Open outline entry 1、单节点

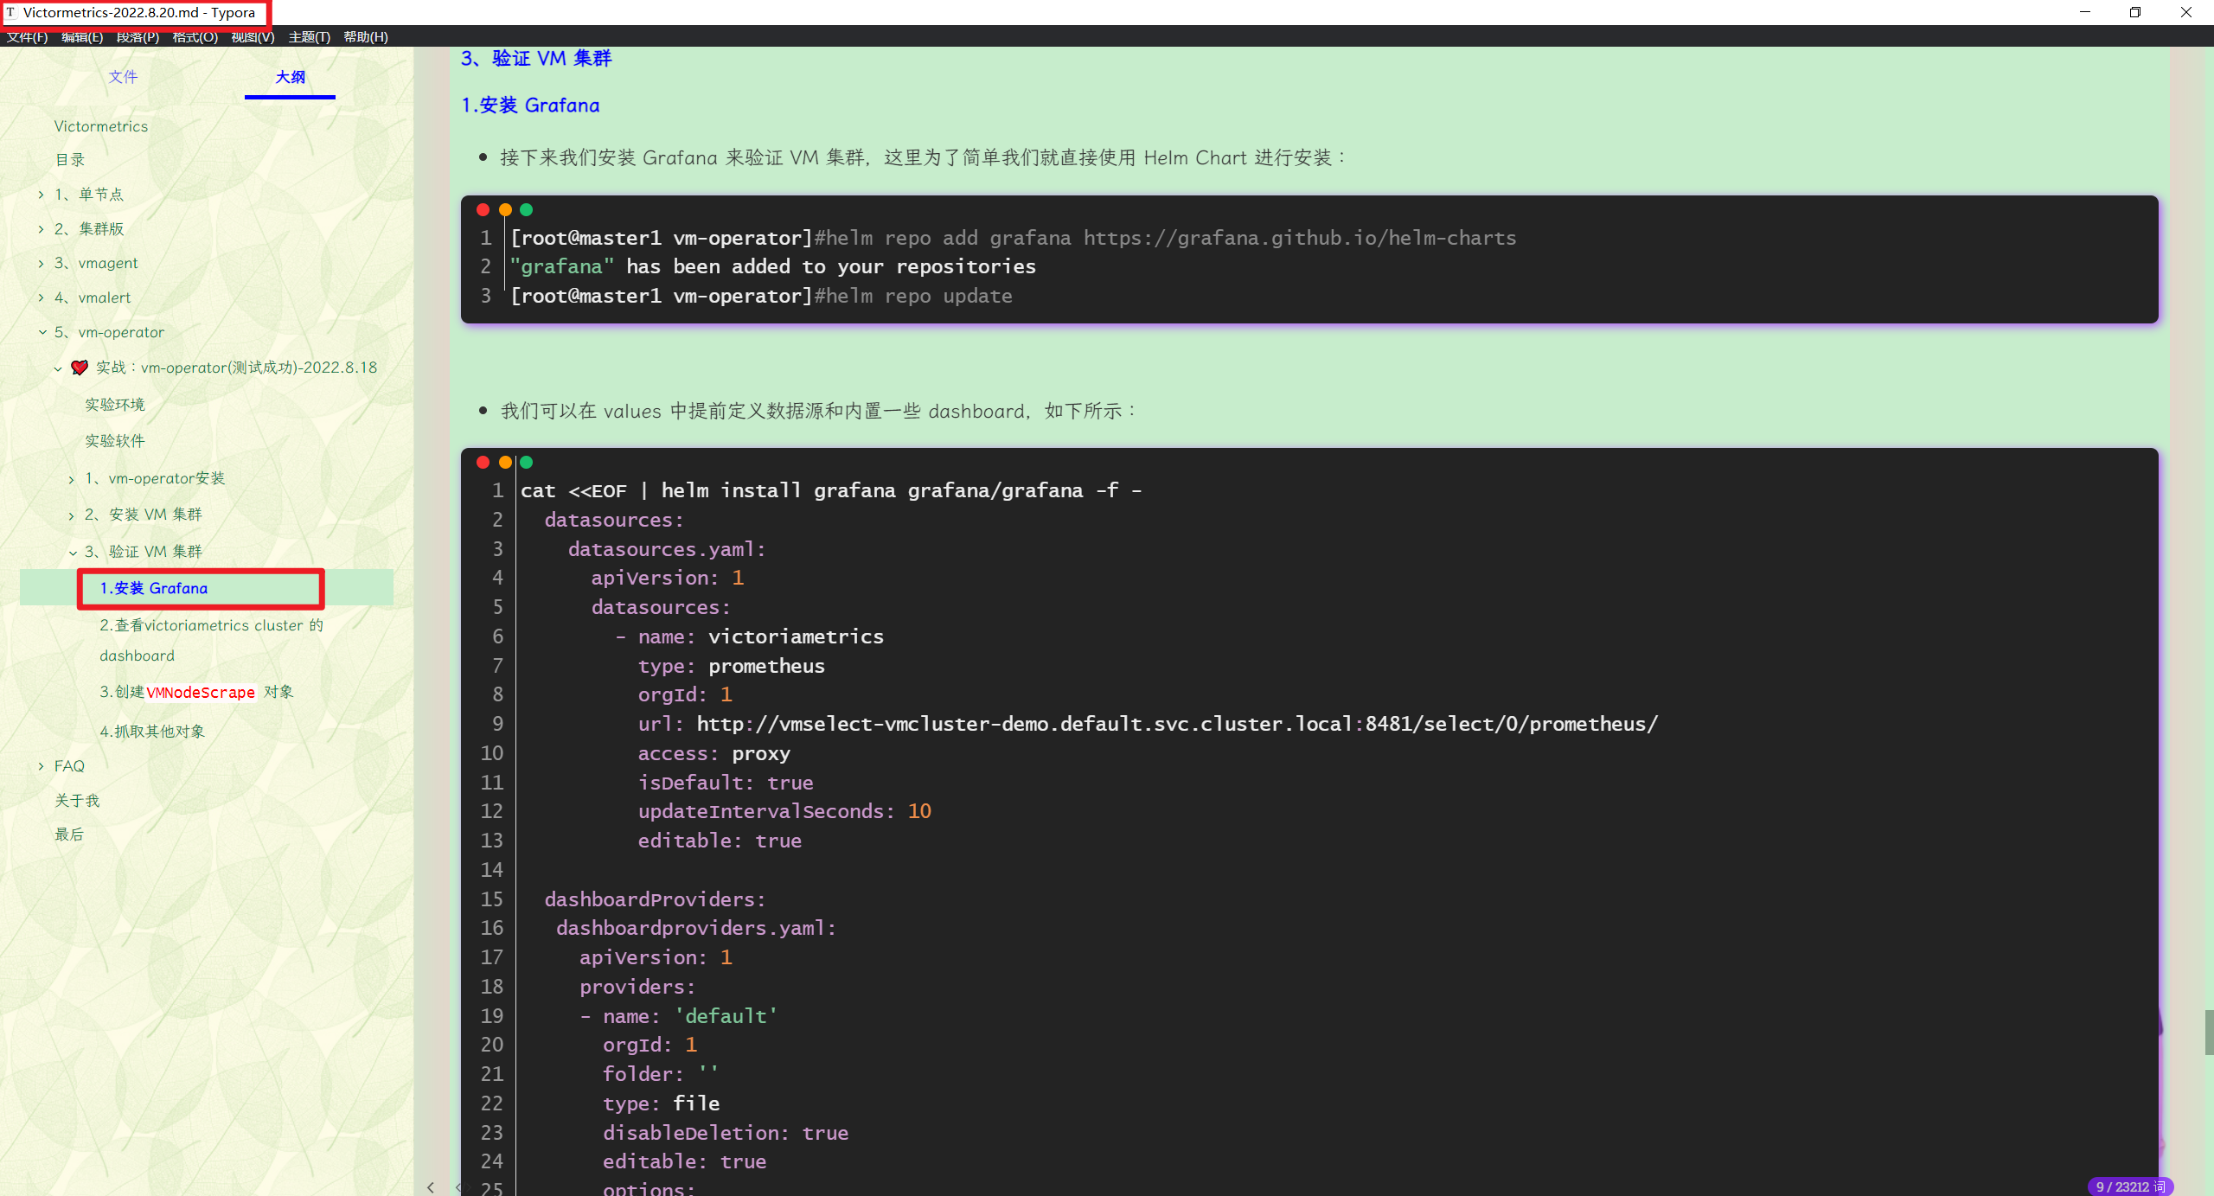[x=89, y=195]
